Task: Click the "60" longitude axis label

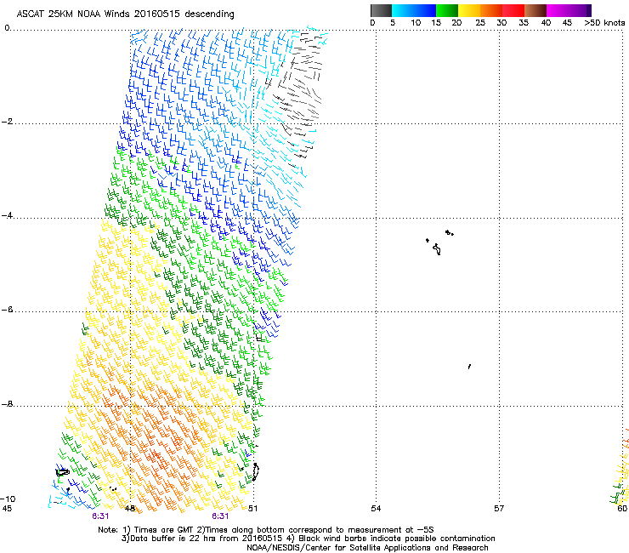Action: coord(622,509)
